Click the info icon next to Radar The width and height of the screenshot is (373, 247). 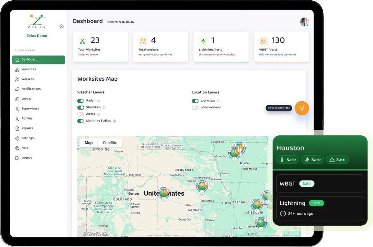pyautogui.click(x=98, y=101)
